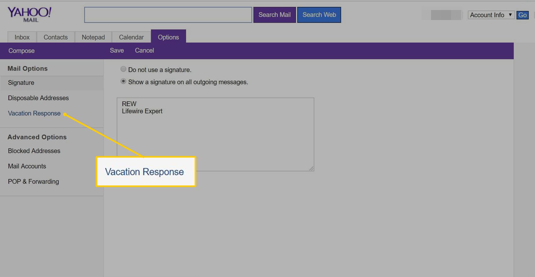
Task: Click the Yahoo! Mail logo
Action: point(29,14)
